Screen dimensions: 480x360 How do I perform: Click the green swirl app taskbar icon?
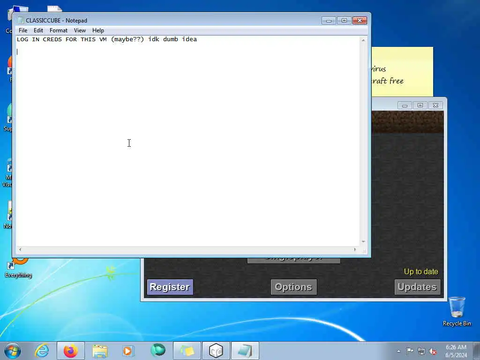[158, 350]
